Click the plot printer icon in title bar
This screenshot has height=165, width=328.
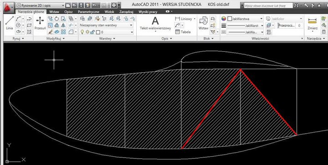click(114, 5)
